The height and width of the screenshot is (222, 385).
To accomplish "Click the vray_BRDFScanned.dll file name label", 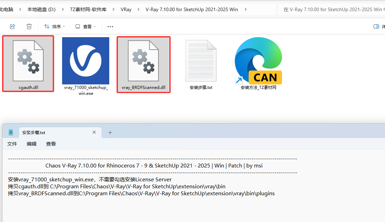I will (144, 88).
